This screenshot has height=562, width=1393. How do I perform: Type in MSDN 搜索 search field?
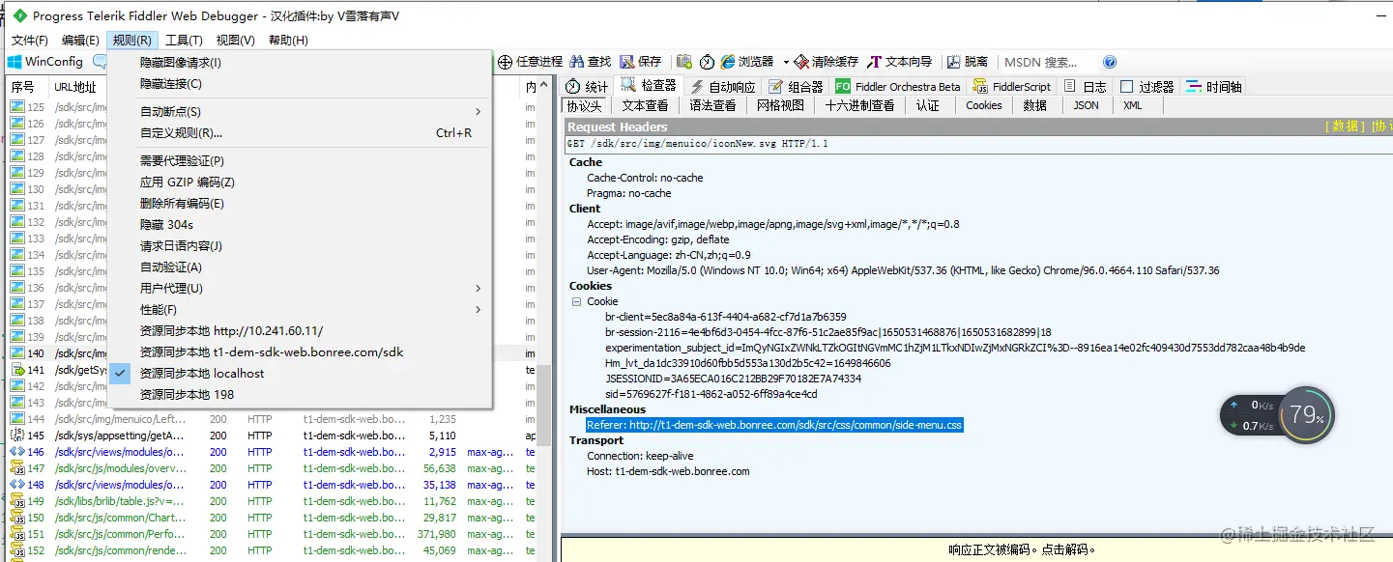pos(1047,62)
